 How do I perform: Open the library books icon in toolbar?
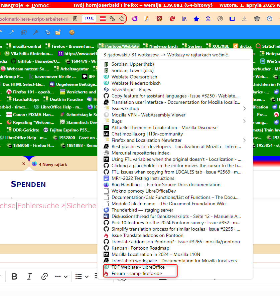point(184,19)
